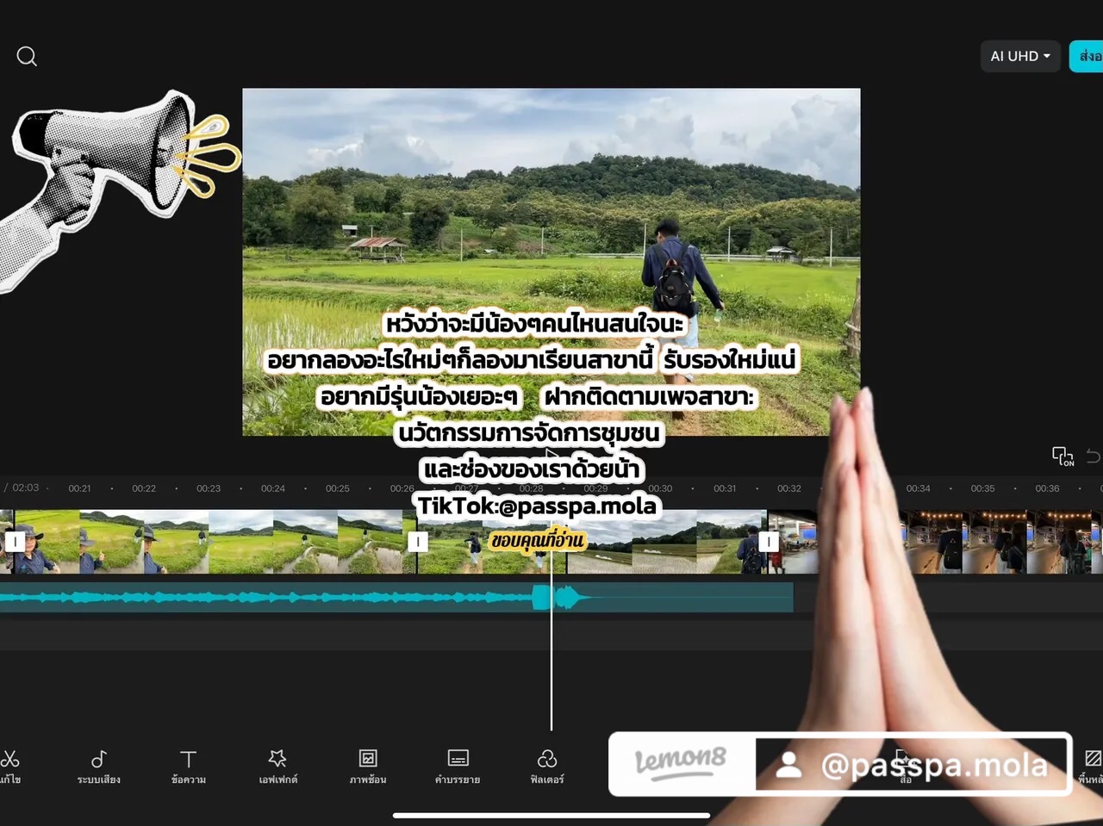Click the 00:25 label on the ruler
Screen dimensions: 1103x826
(x=338, y=488)
